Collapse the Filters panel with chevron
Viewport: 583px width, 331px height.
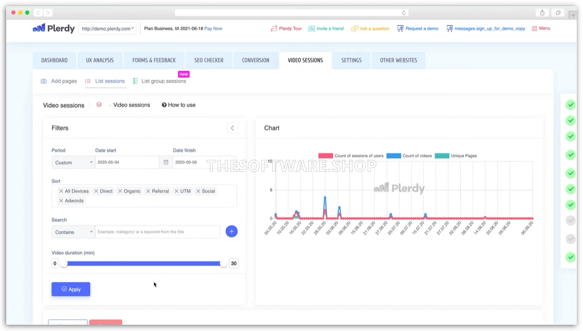(233, 128)
